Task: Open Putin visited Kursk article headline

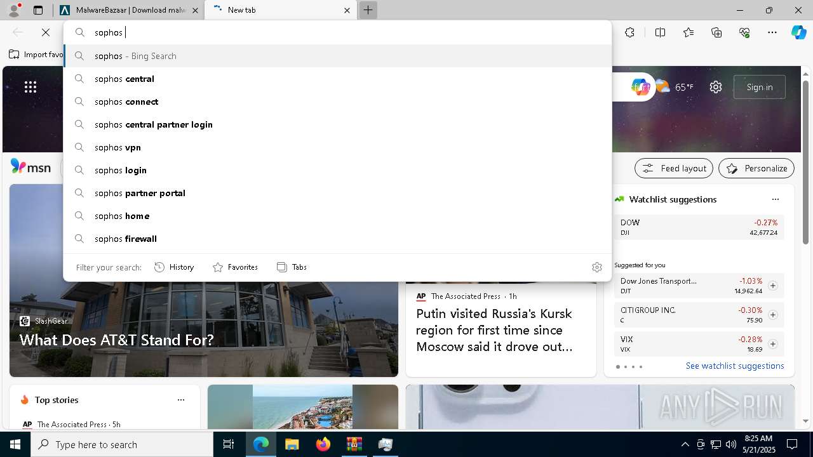Action: click(x=494, y=330)
